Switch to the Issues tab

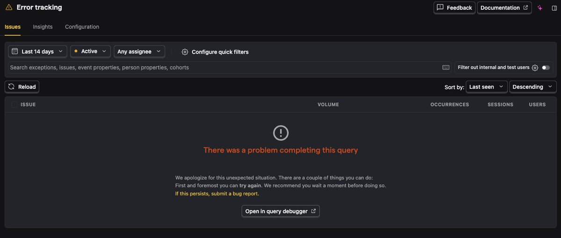(13, 27)
